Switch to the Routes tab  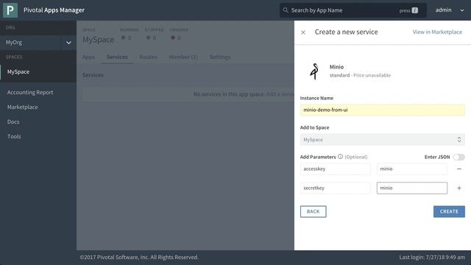click(148, 57)
